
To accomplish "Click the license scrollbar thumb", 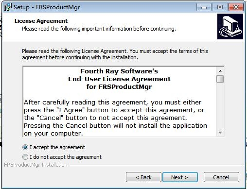I will pyautogui.click(x=220, y=79).
